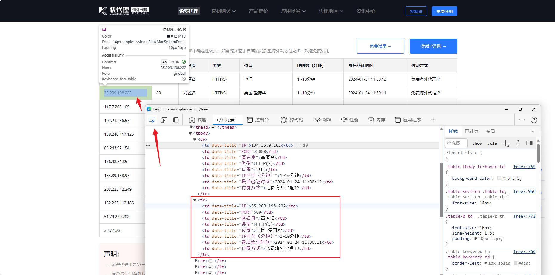Toggle the .cls class editor
The image size is (555, 275).
coord(492,143)
